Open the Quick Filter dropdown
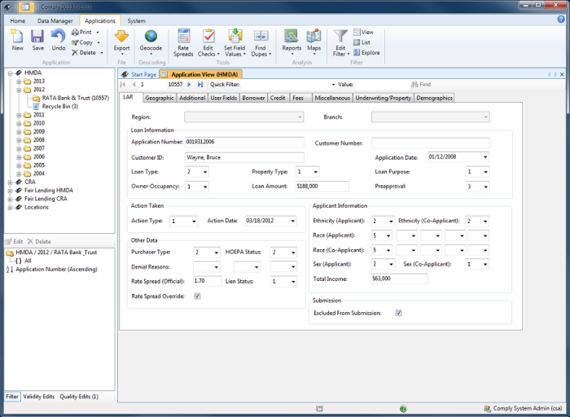This screenshot has height=417, width=570. (x=333, y=85)
